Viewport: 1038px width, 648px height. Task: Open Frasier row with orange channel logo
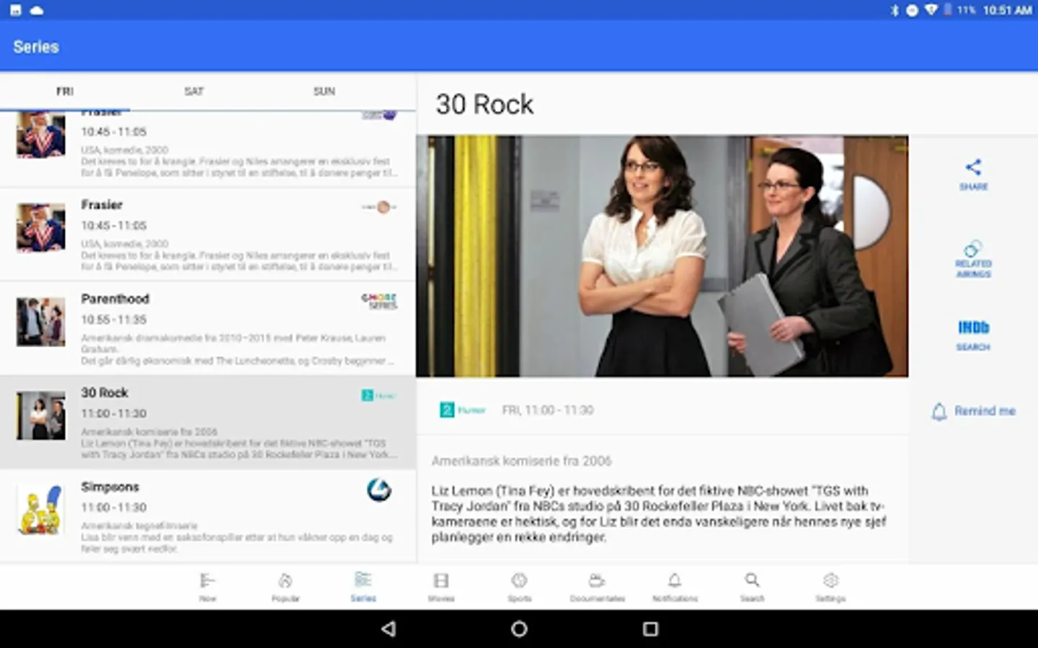click(208, 235)
